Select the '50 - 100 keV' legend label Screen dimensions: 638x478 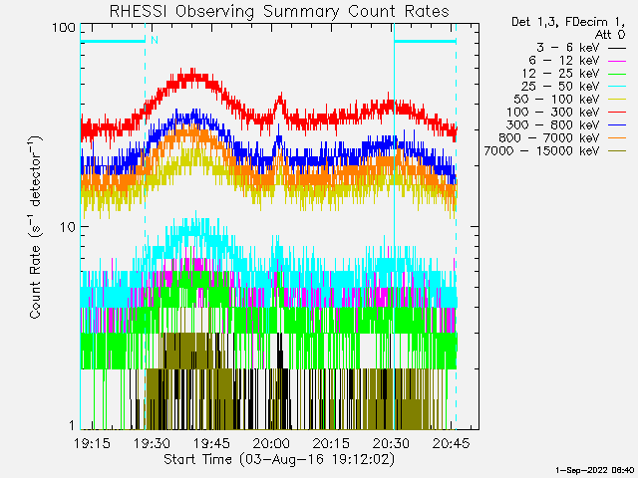tap(556, 100)
